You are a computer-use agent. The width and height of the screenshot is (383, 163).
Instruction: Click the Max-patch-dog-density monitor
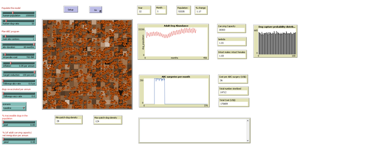coord(108,120)
